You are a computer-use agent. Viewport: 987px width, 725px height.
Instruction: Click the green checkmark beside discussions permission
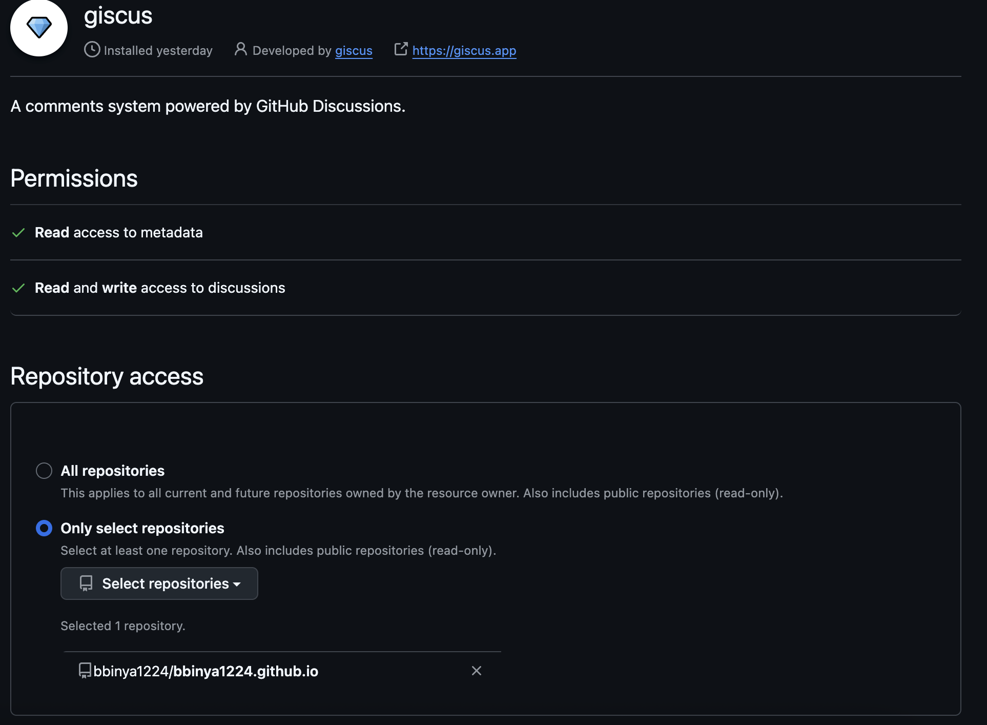click(x=18, y=289)
